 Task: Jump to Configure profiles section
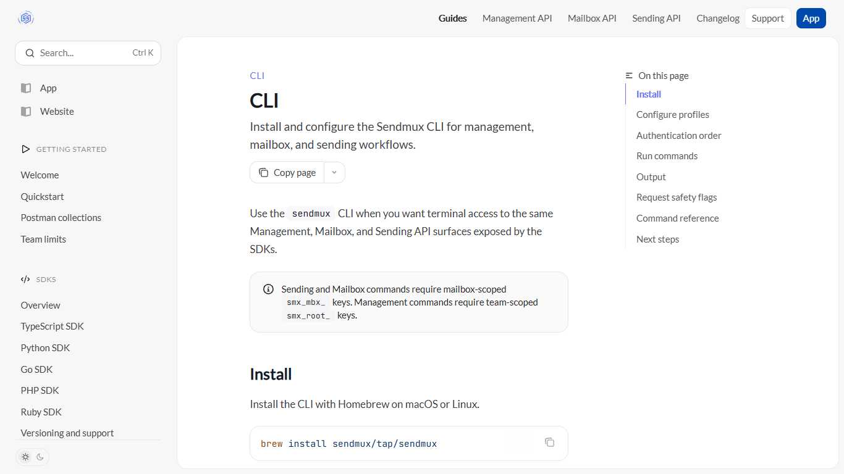pos(673,115)
